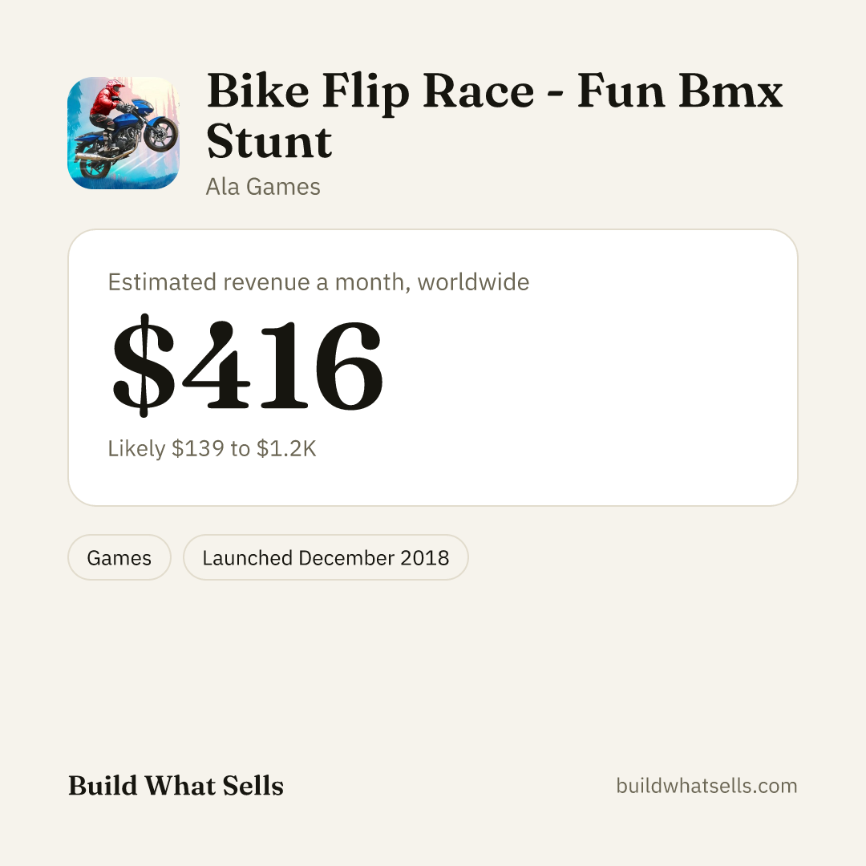Viewport: 866px width, 866px height.
Task: Click the Build What Sells brand logo
Action: tap(176, 785)
